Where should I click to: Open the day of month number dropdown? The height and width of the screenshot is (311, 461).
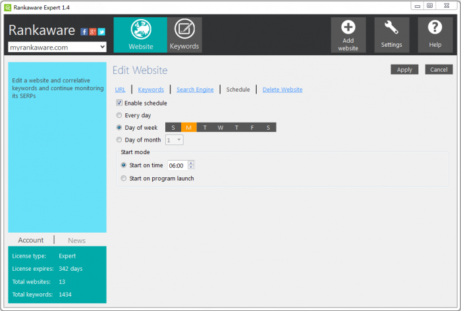175,140
